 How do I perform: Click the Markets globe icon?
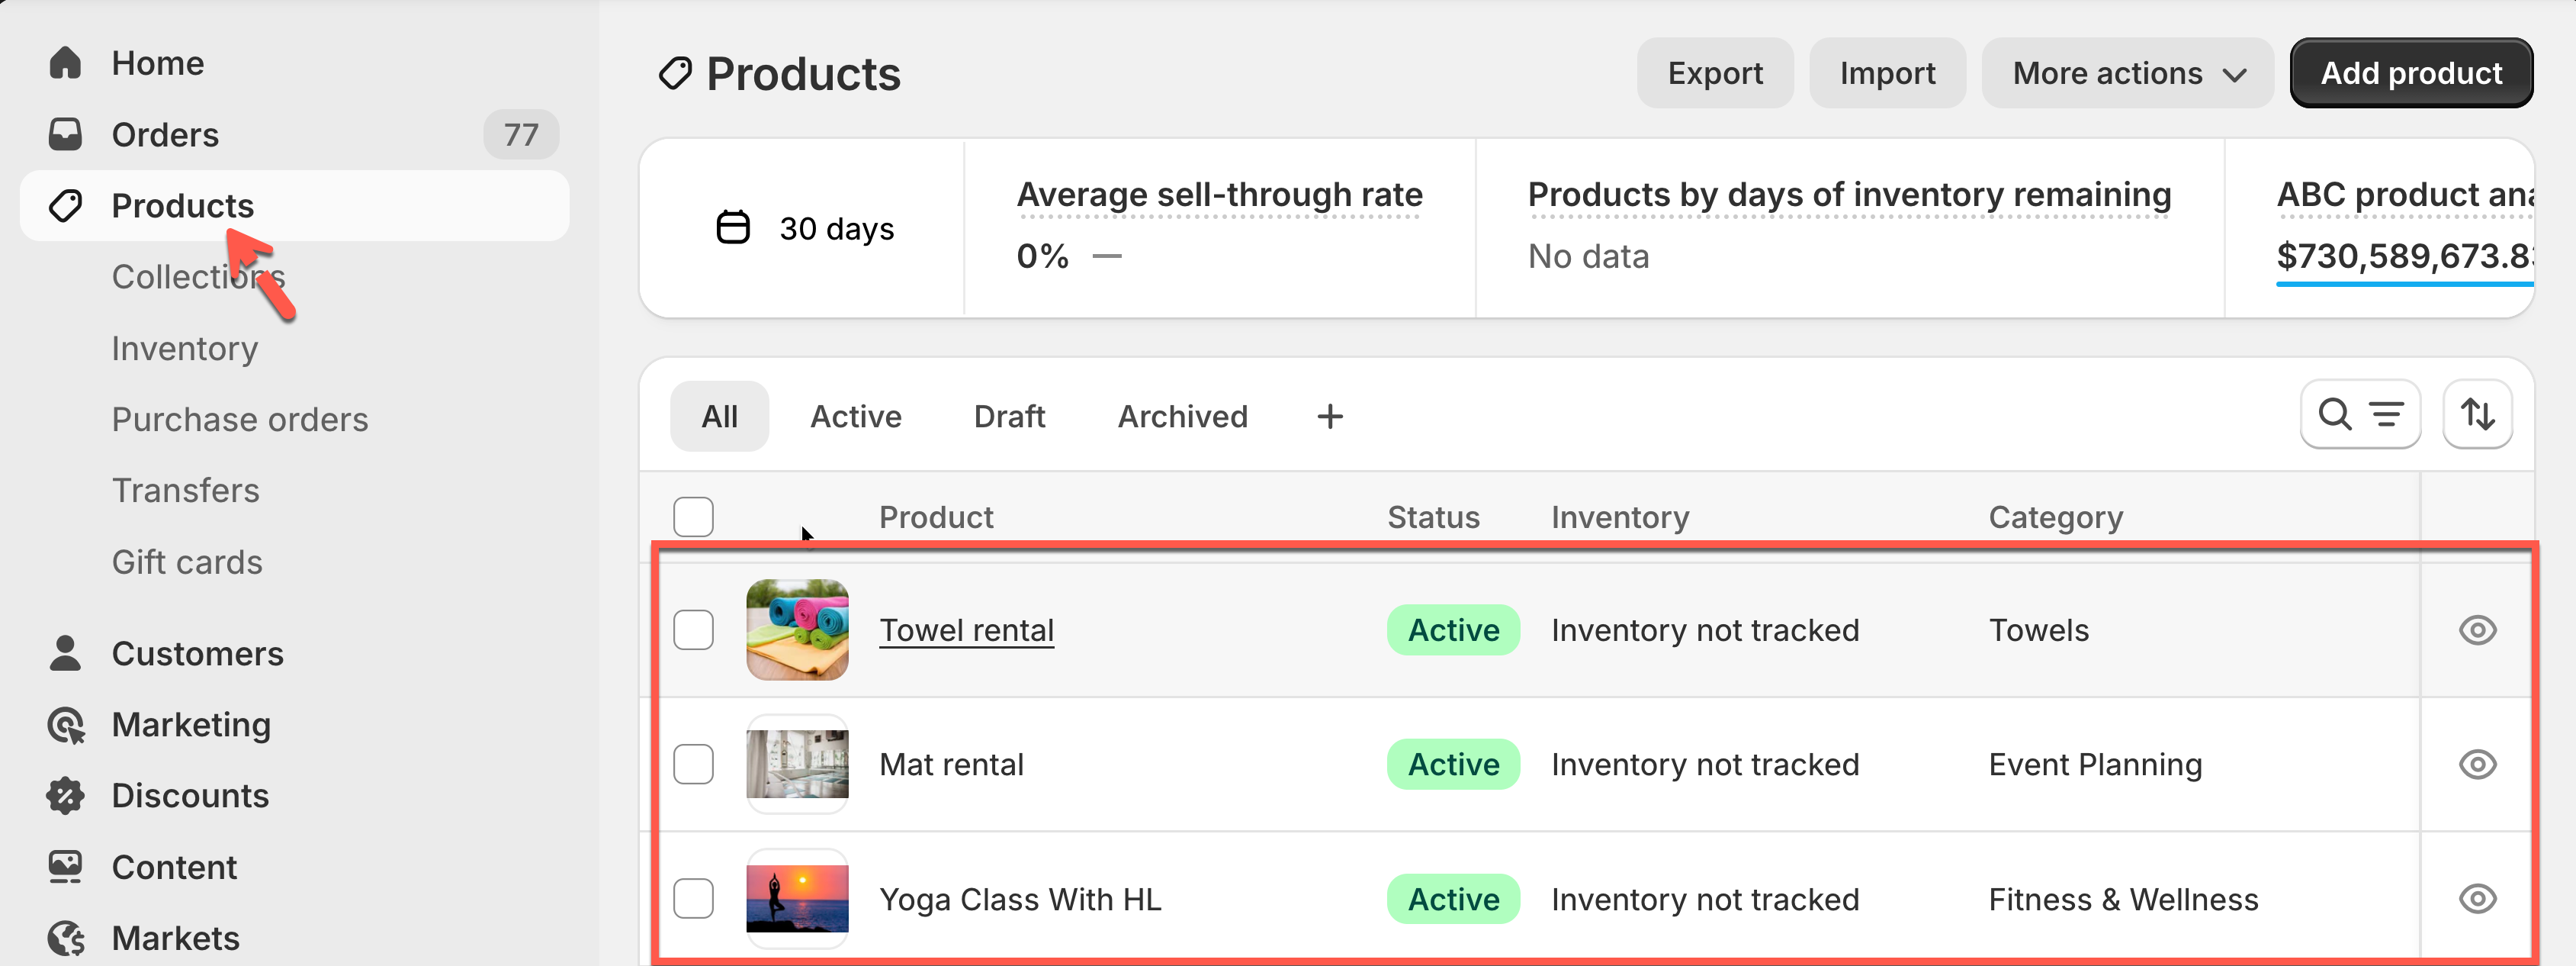click(x=65, y=938)
